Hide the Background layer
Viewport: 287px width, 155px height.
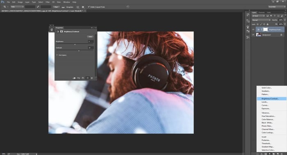tap(253, 35)
